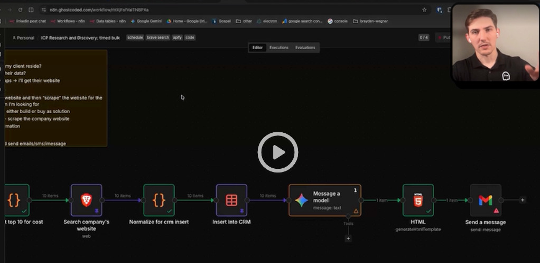The height and width of the screenshot is (263, 540).
Task: Toggle the browser side panel icon
Action: click(31, 10)
